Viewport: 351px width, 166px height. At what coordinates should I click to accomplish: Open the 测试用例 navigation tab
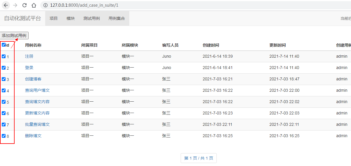(x=92, y=18)
